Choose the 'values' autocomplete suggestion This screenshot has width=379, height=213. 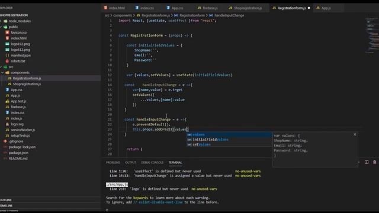pos(229,135)
